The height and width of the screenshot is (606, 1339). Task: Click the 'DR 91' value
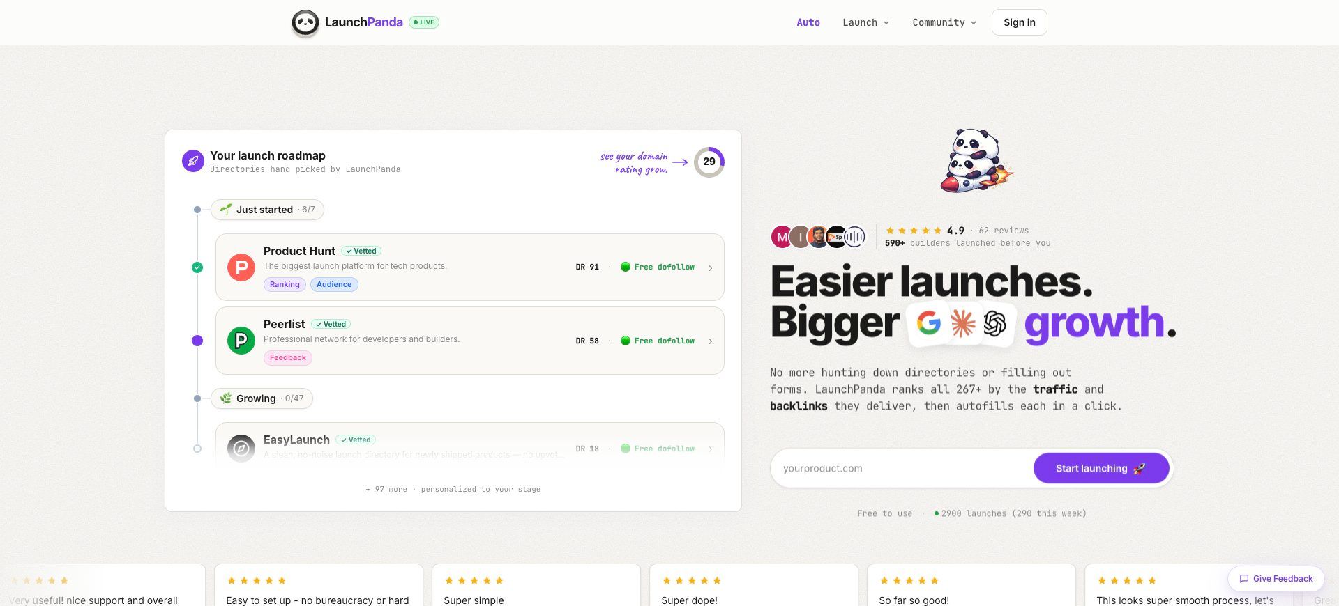point(587,267)
